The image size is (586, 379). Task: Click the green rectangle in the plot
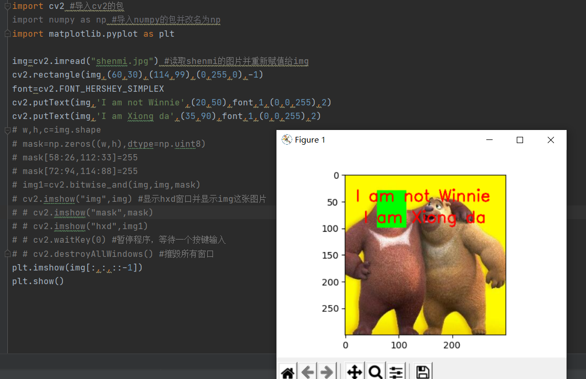391,209
